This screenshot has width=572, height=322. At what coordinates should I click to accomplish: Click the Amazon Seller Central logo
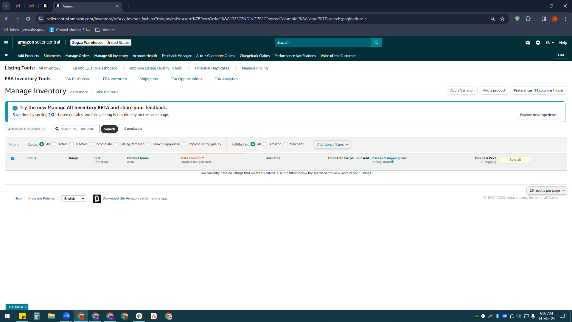39,43
